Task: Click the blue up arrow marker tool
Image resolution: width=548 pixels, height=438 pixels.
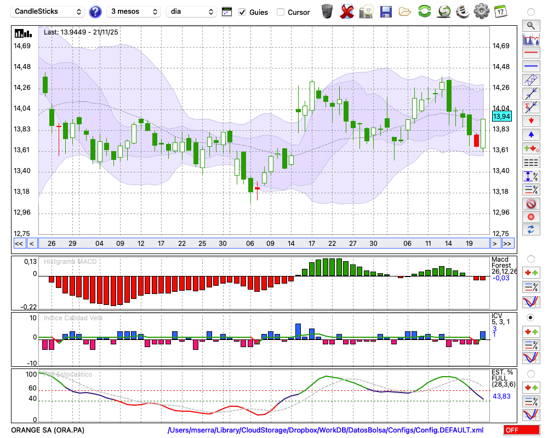Action: tap(530, 134)
